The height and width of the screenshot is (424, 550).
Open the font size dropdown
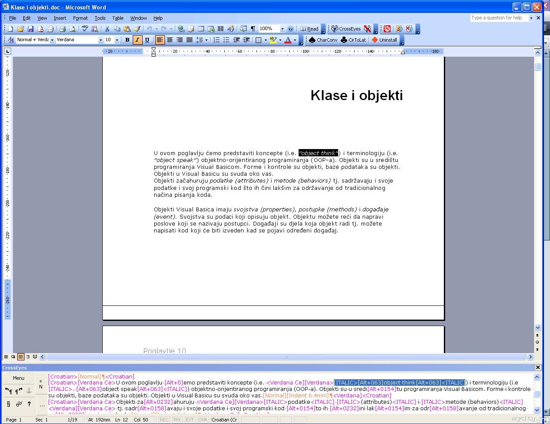point(117,40)
